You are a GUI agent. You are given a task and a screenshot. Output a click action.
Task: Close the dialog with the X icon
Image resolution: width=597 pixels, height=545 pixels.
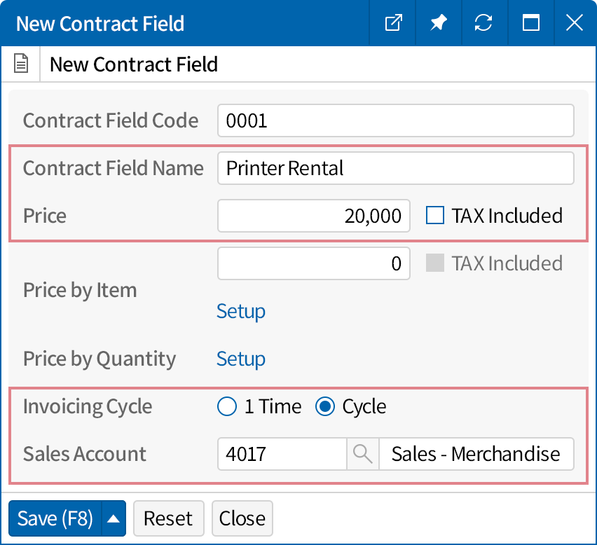[575, 23]
